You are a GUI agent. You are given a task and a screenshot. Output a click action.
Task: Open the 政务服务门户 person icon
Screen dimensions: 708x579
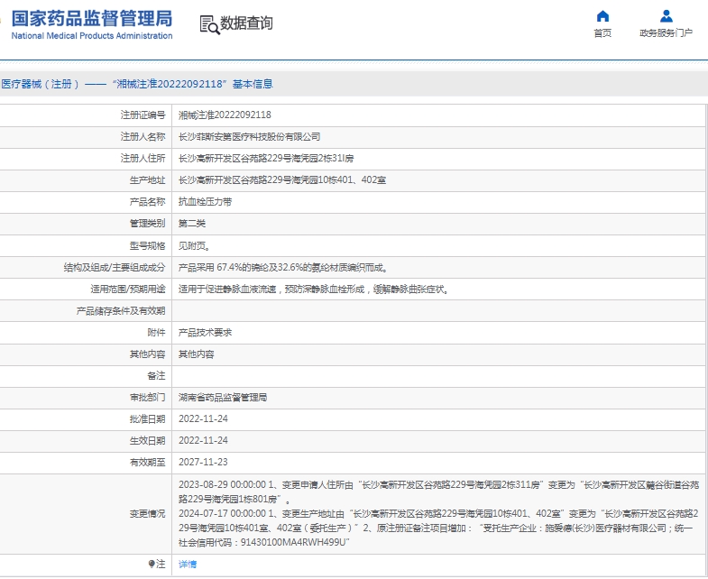(666, 17)
